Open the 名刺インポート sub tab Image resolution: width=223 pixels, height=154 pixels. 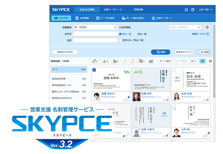pyautogui.click(x=162, y=18)
